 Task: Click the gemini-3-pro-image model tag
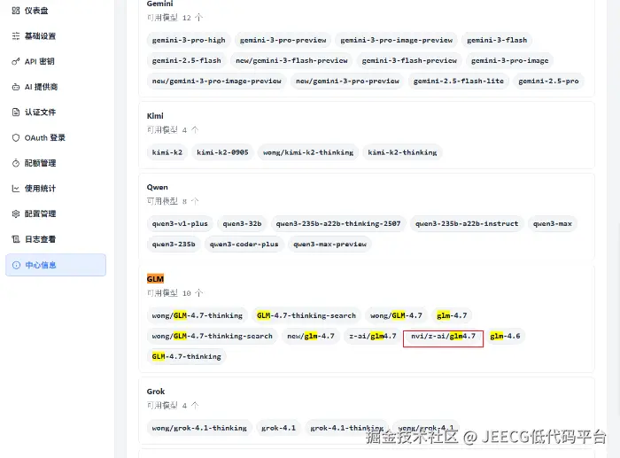click(509, 60)
